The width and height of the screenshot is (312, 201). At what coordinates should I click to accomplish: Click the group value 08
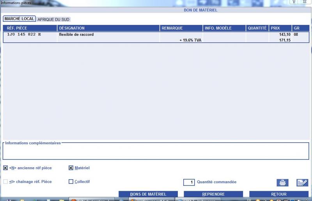(x=296, y=35)
